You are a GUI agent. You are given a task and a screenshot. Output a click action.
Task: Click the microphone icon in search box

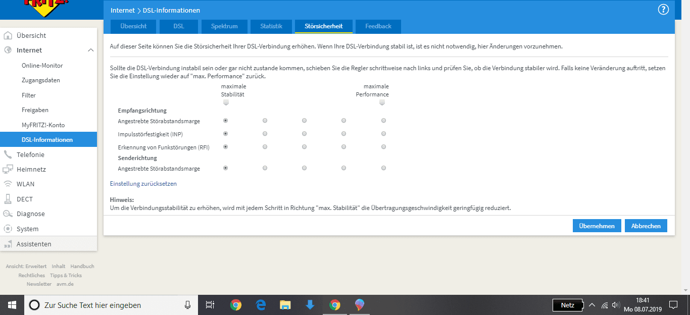tap(187, 305)
